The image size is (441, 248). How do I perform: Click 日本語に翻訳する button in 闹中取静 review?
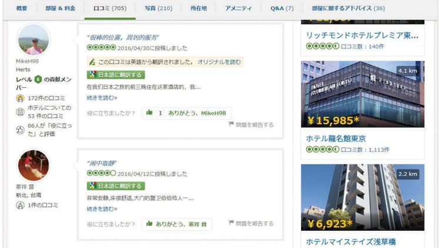pyautogui.click(x=116, y=186)
